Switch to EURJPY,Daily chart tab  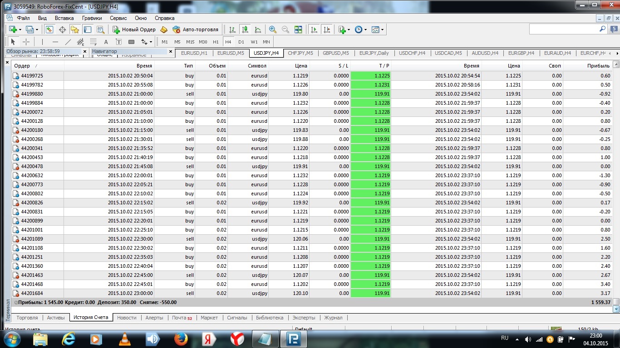374,53
